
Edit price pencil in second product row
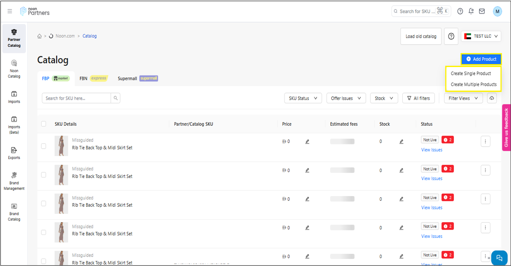click(307, 170)
